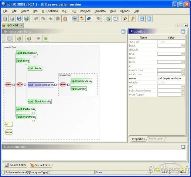Open the maxOccurs value dropdown
This screenshot has width=191, height=177.
[183, 70]
